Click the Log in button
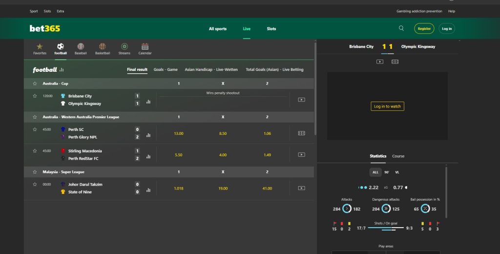This screenshot has width=500, height=254. pos(447,28)
